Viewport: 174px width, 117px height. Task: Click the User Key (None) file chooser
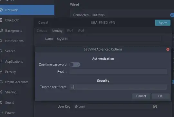pyautogui.click(x=115, y=106)
